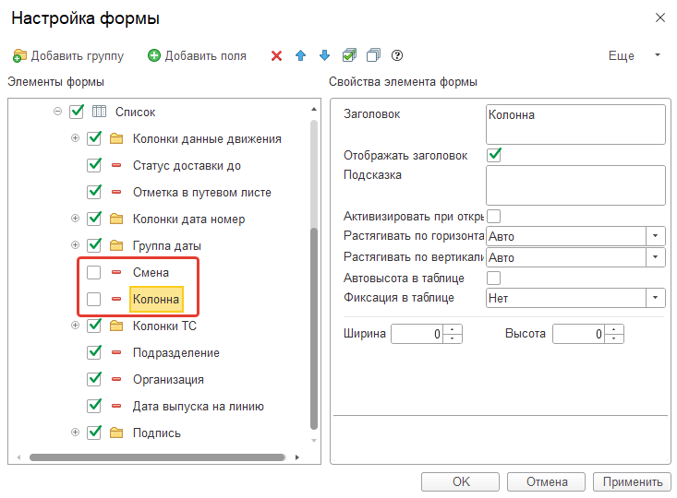677x498 pixels.
Task: Click the Добавить группу folder icon
Action: [x=19, y=55]
